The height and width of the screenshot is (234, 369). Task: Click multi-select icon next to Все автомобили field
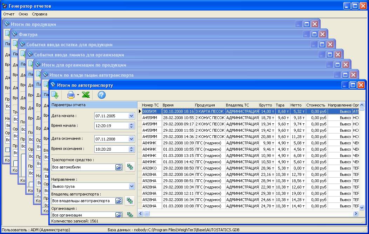130,167
